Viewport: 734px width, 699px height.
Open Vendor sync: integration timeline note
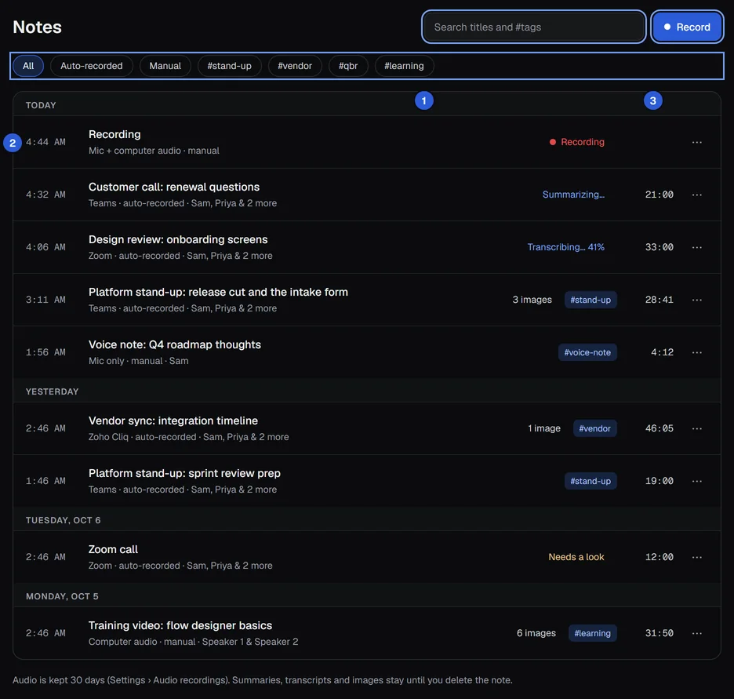[x=173, y=420]
